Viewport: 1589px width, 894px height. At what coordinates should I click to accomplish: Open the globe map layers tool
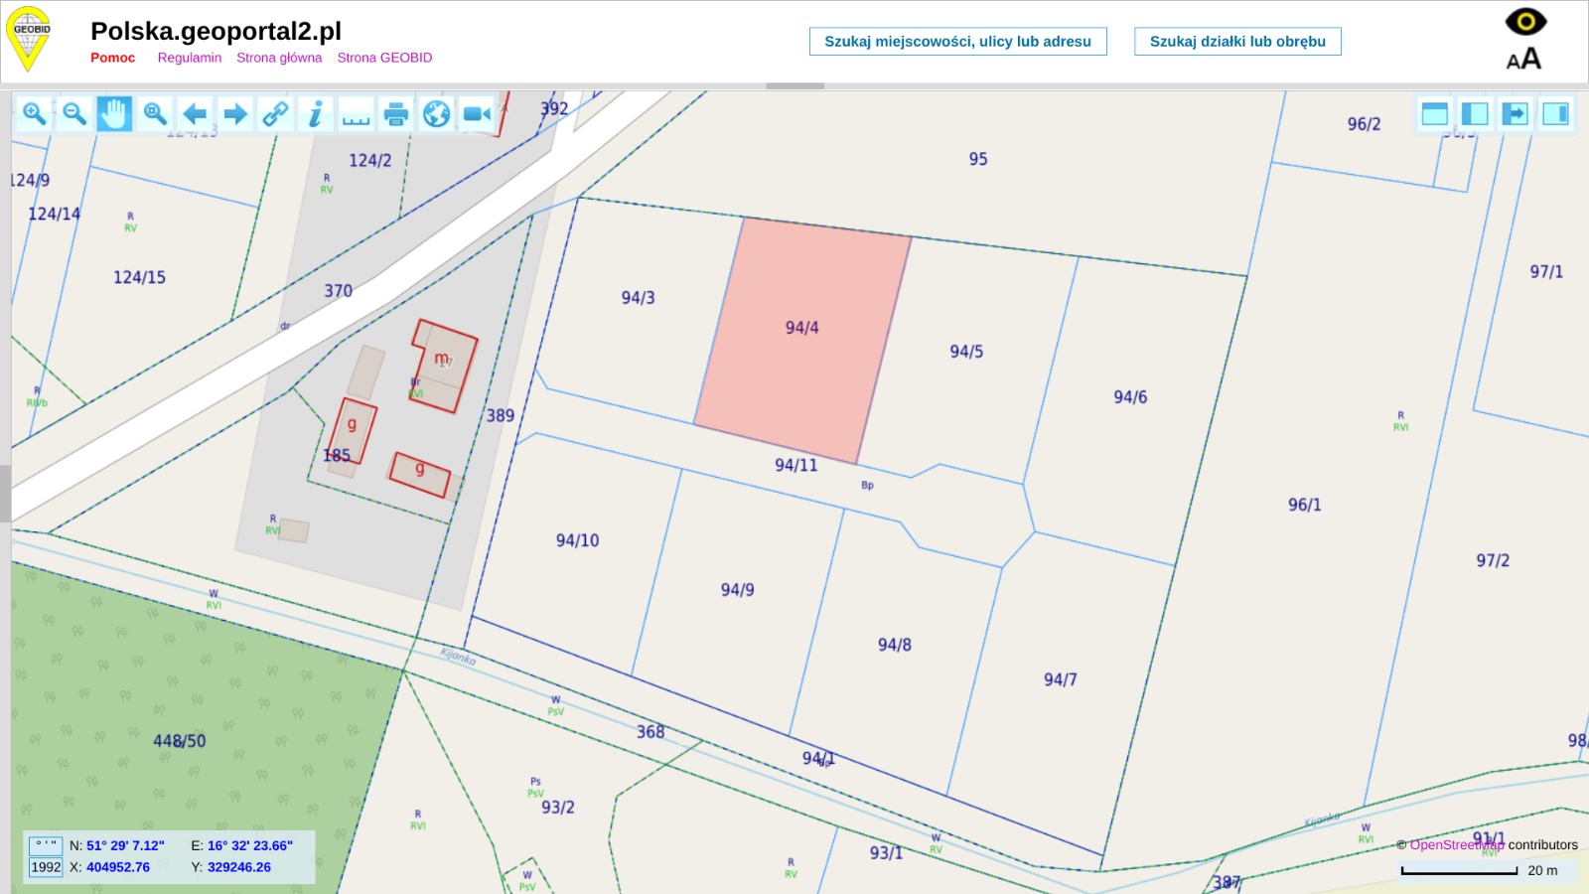coord(436,114)
